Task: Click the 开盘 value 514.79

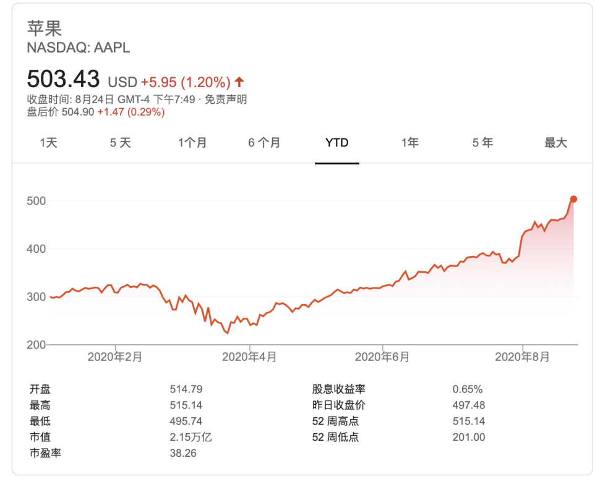Action: (x=186, y=389)
